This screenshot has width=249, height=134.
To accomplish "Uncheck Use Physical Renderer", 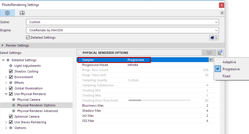I will click(11, 94).
